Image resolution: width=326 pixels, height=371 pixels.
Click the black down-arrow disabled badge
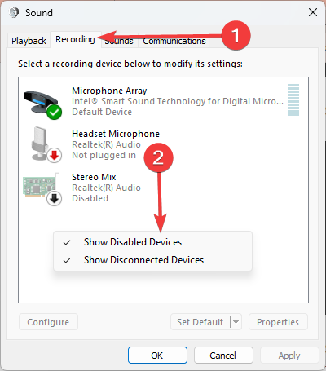click(x=55, y=199)
